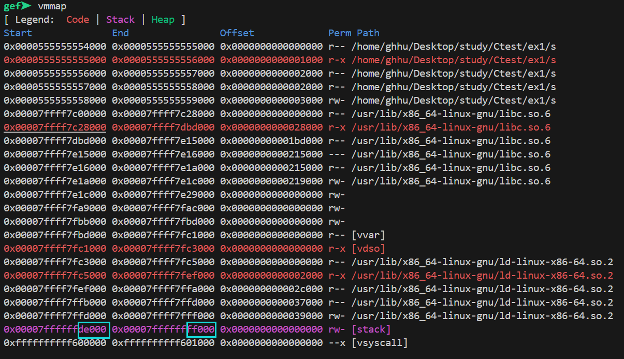This screenshot has width=624, height=359.
Task: Select start address 0x00007ffff7c00000
Action: [x=55, y=114]
